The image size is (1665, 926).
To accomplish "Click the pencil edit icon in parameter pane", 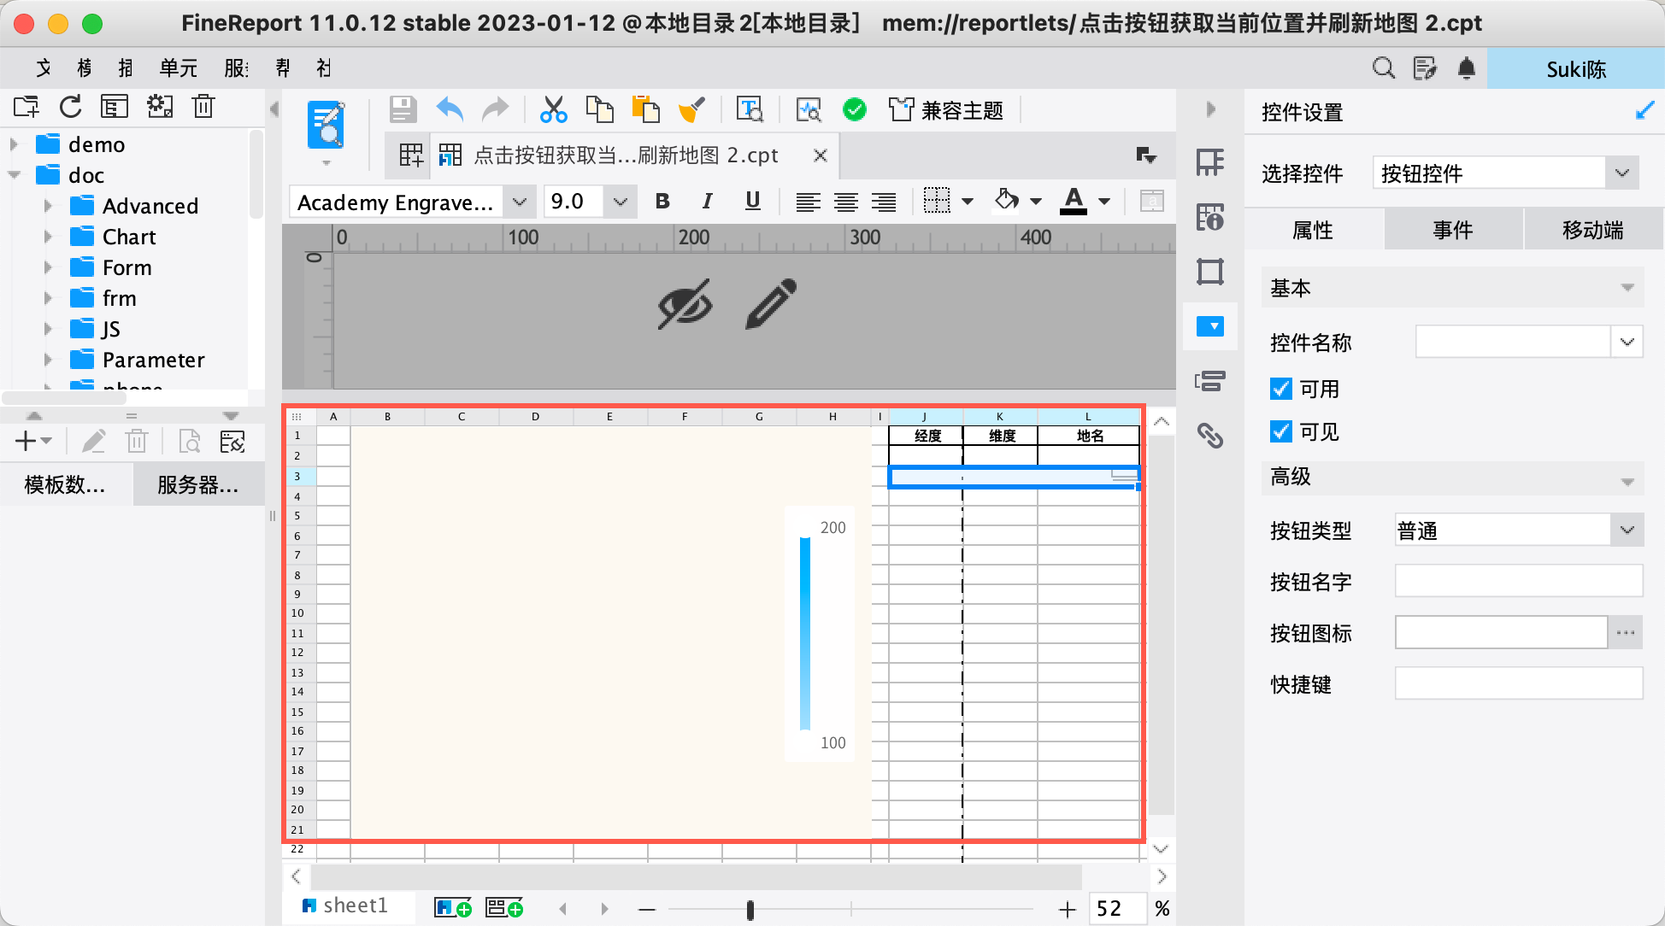I will [771, 304].
